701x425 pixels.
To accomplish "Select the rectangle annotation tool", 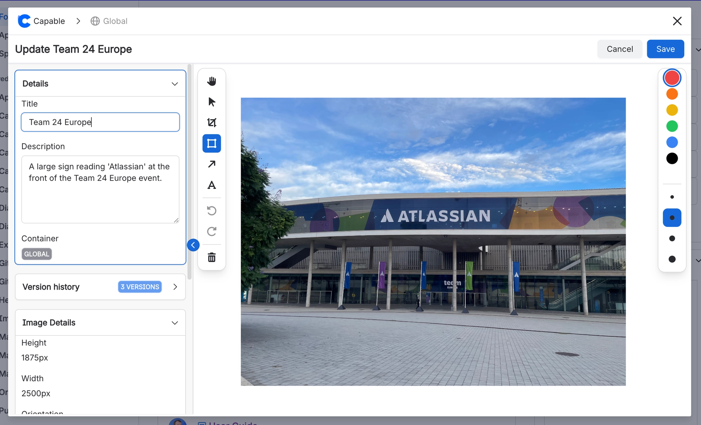I will pos(211,143).
